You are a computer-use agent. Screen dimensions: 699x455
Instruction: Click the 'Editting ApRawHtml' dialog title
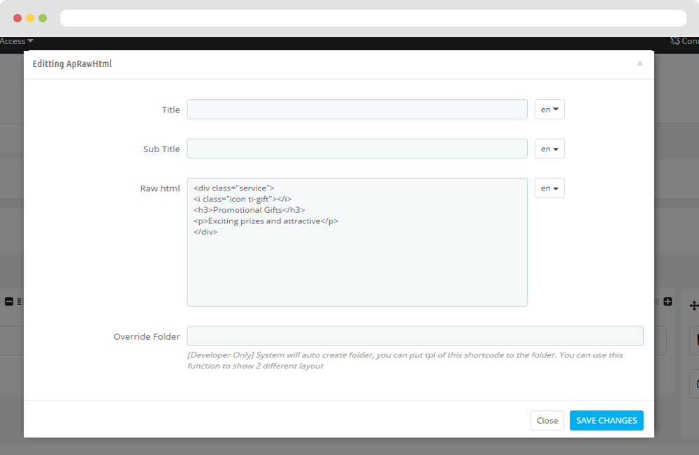[x=72, y=64]
